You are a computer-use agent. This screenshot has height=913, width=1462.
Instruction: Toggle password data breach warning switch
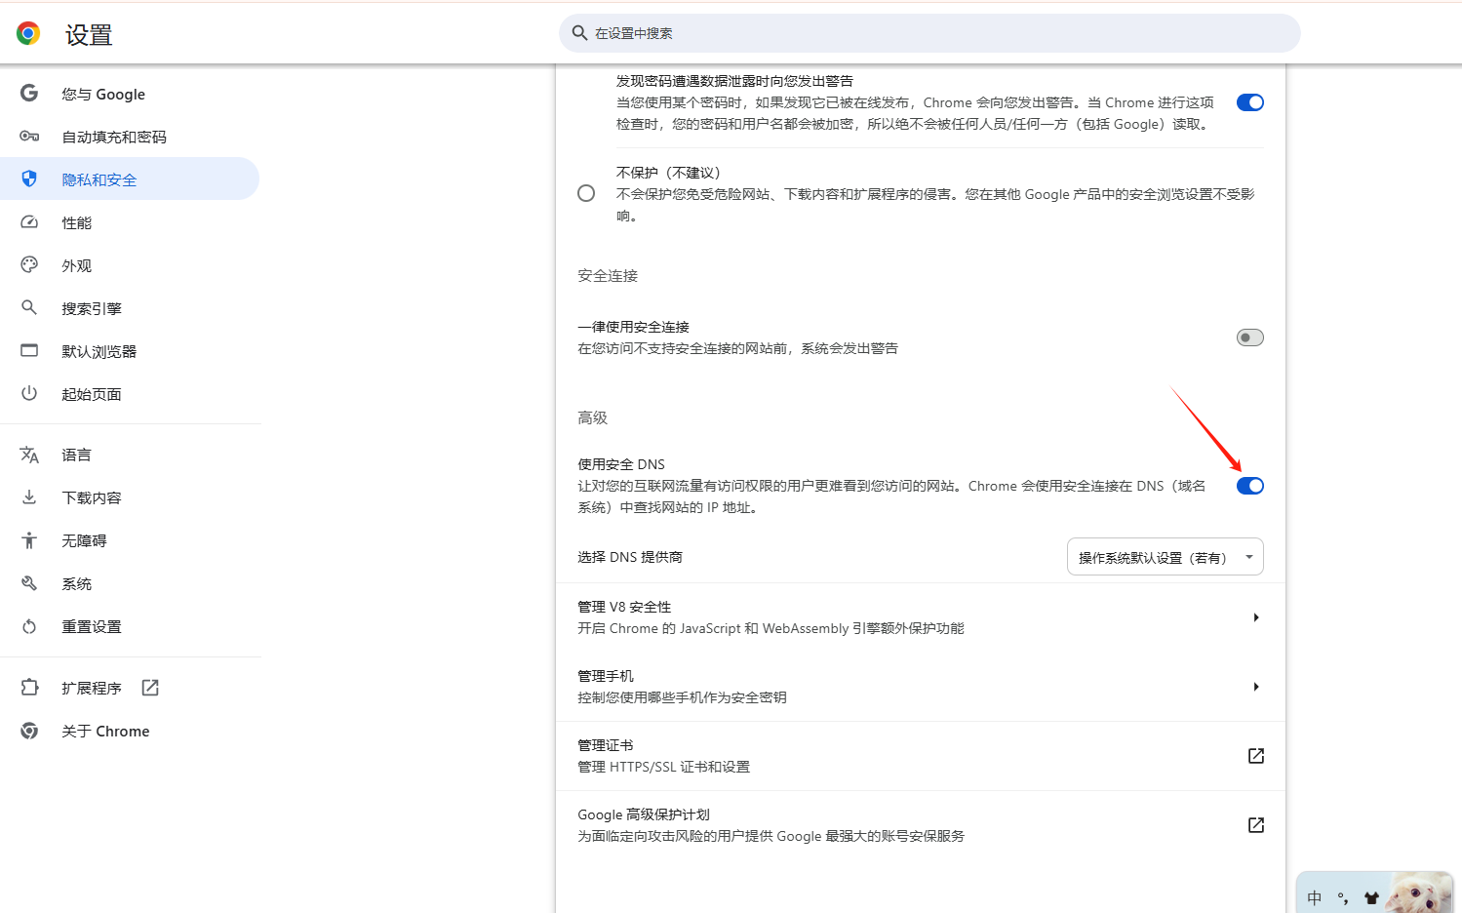point(1250,102)
